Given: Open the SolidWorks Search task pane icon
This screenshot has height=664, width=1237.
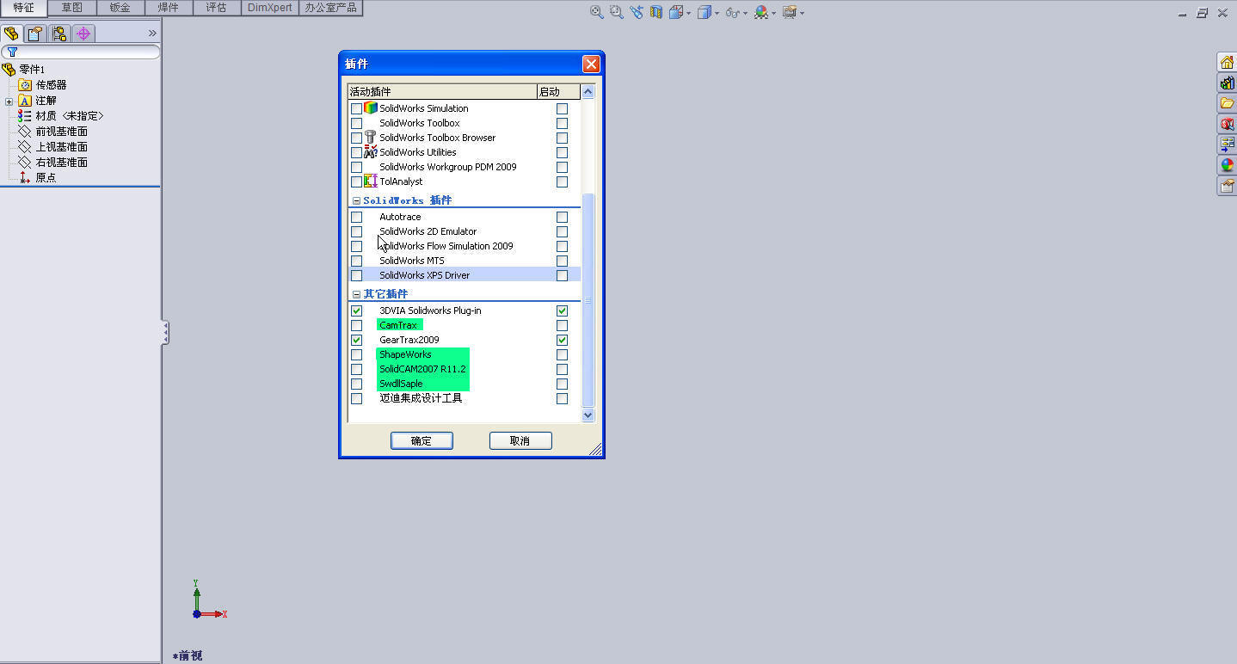Looking at the screenshot, I should tap(1227, 124).
